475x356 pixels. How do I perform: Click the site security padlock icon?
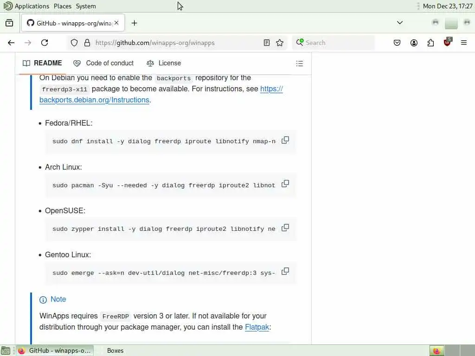click(x=87, y=43)
